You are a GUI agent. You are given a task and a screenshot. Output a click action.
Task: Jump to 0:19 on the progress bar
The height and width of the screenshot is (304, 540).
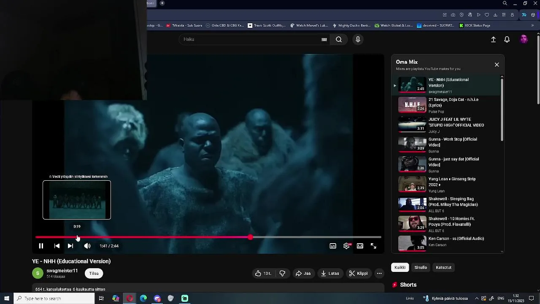[x=77, y=237]
